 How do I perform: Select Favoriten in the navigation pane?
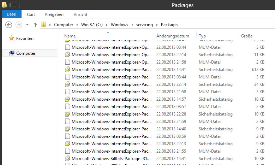coord(25,38)
